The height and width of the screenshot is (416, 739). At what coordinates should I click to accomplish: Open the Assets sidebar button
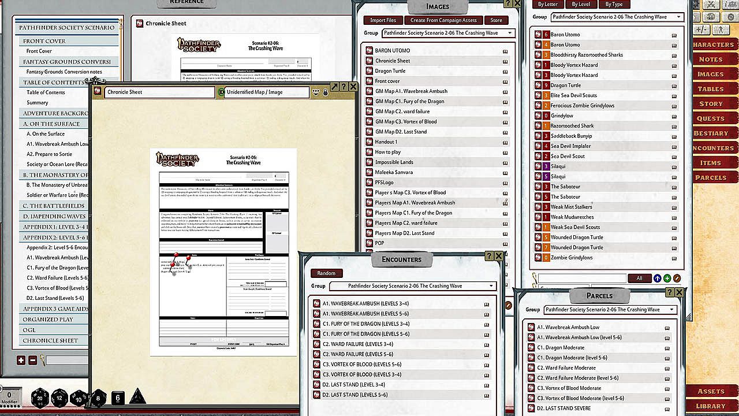[x=711, y=391]
